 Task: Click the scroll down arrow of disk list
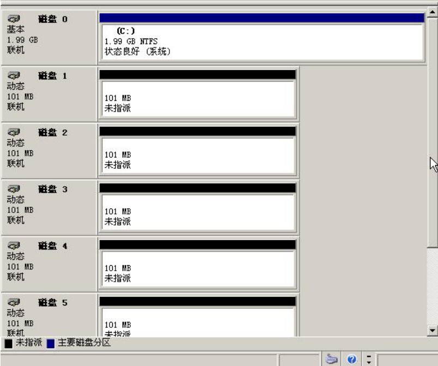click(x=432, y=331)
